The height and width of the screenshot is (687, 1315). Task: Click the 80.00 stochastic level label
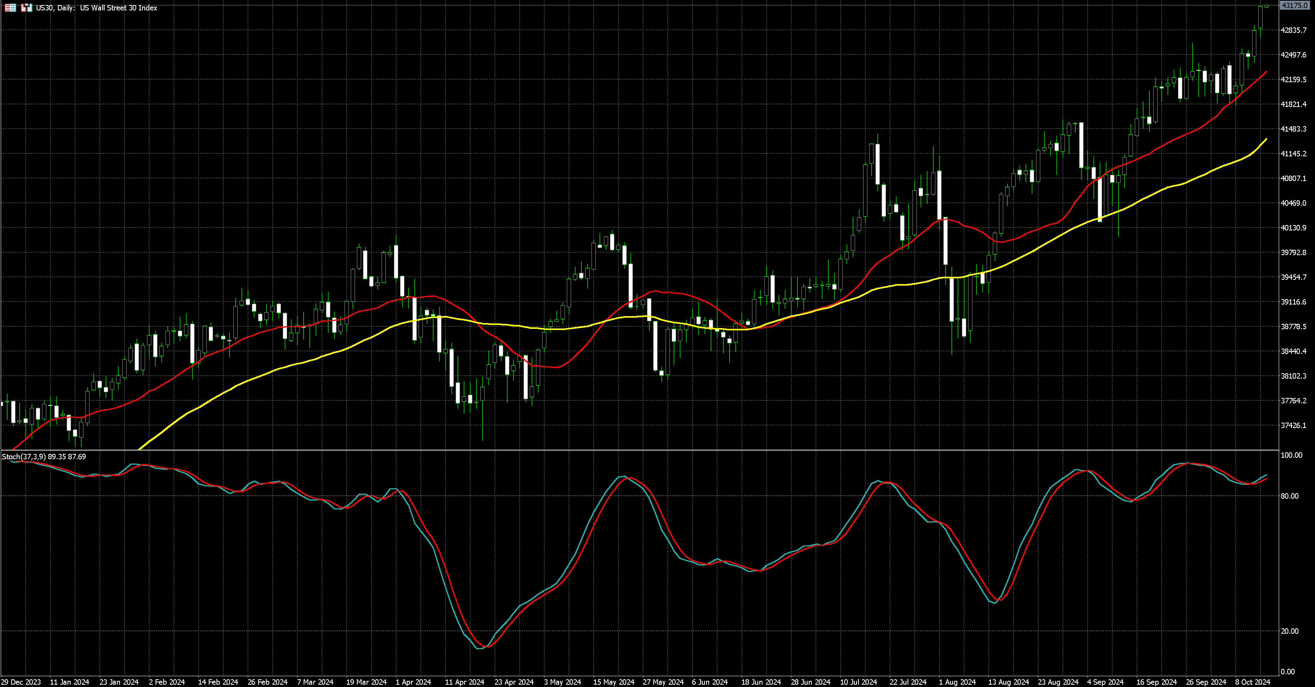point(1290,496)
